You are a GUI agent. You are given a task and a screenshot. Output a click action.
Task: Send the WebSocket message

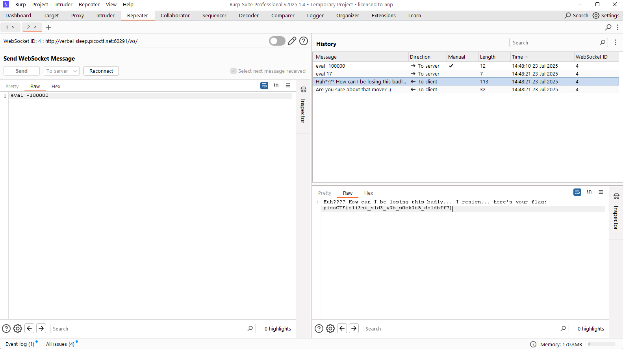pyautogui.click(x=22, y=71)
